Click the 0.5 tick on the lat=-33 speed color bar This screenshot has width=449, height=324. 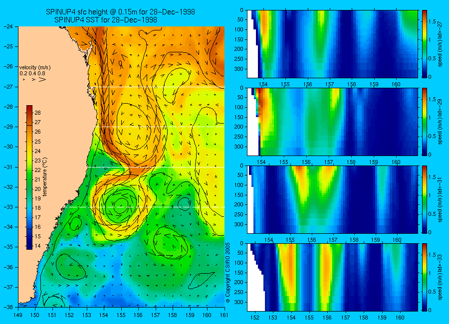point(433,292)
